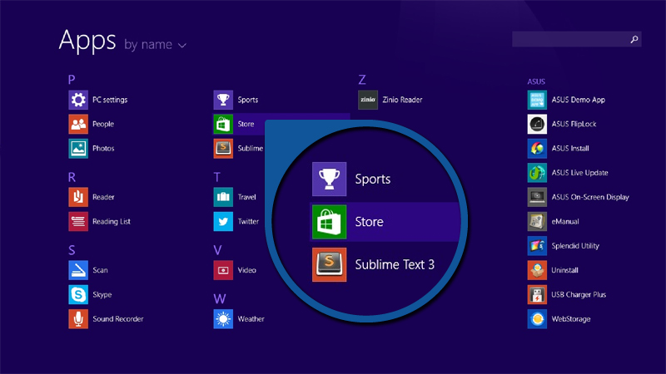Launch the Twitter app
666x374 pixels.
tap(223, 221)
